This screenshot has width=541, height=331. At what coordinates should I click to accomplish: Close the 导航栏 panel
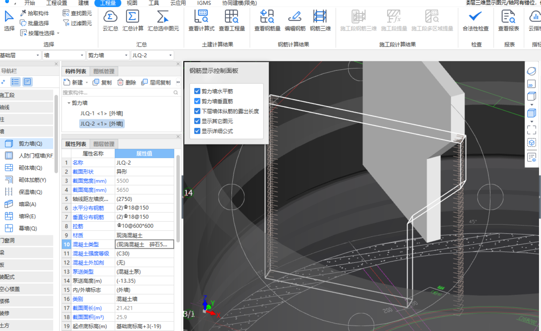(x=56, y=64)
